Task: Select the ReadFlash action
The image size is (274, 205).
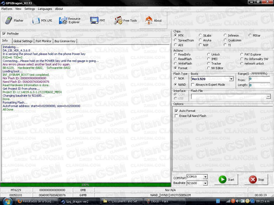Action: point(175,59)
